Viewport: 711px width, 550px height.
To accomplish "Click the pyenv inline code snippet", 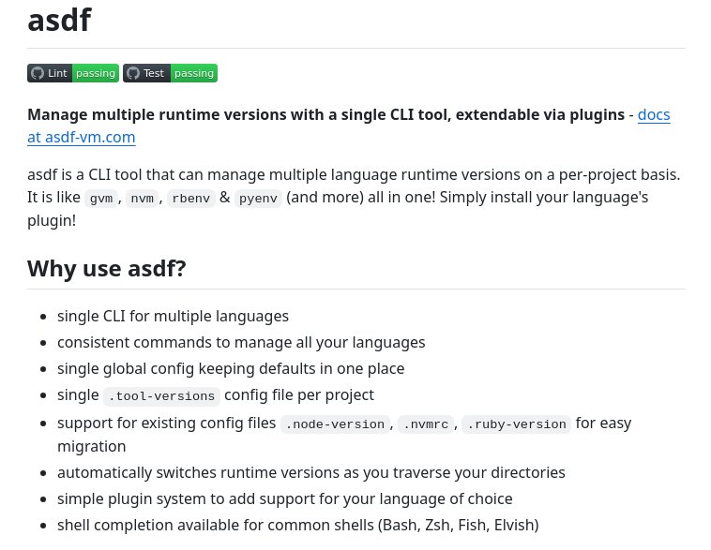I will pos(258,199).
